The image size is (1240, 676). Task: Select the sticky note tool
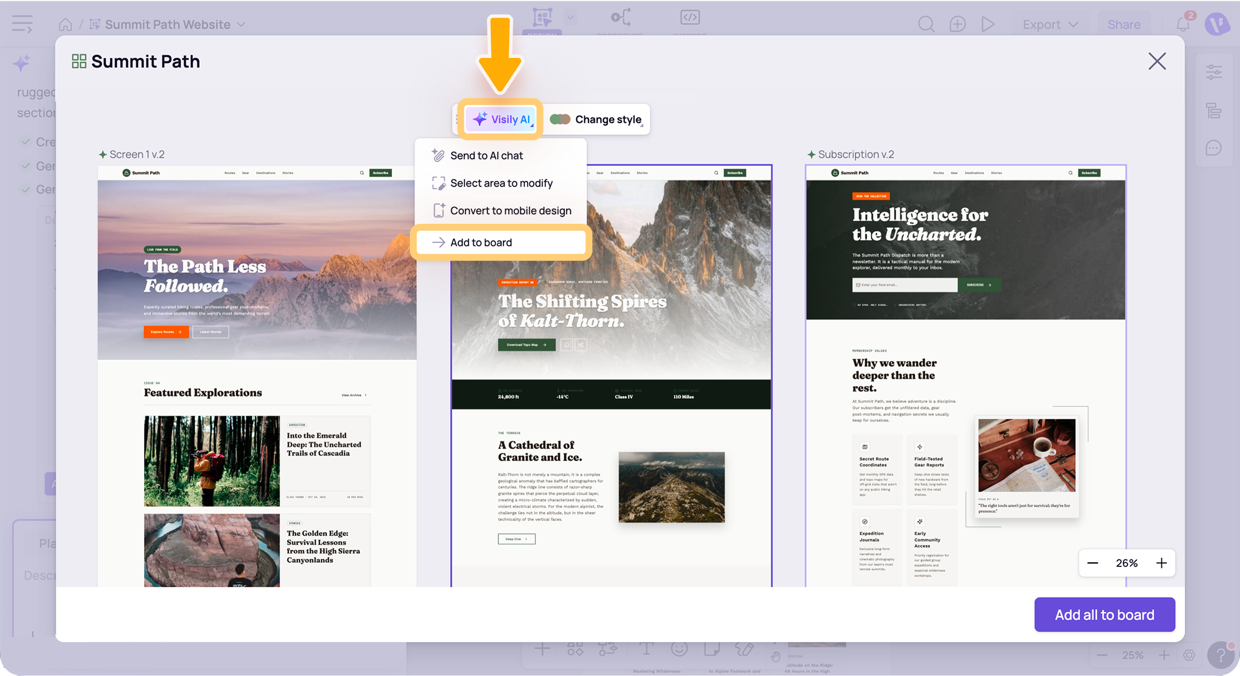(x=712, y=649)
